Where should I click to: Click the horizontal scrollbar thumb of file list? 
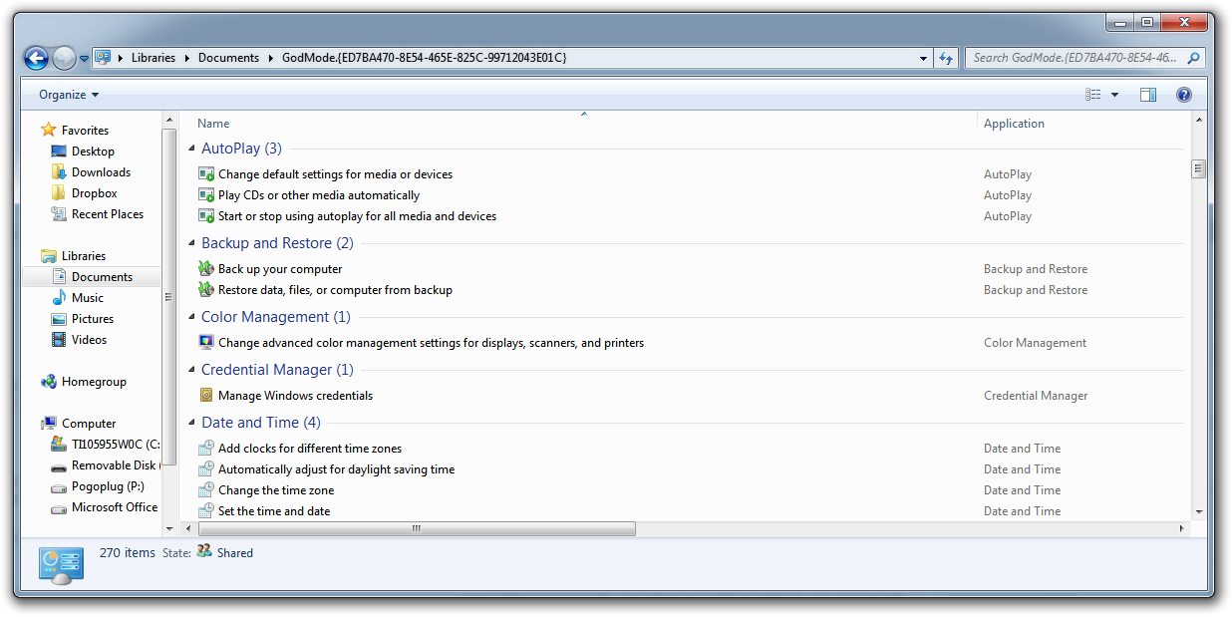point(416,529)
